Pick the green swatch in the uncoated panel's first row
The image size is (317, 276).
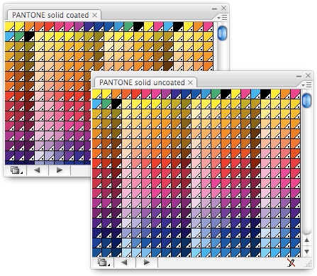[216, 94]
